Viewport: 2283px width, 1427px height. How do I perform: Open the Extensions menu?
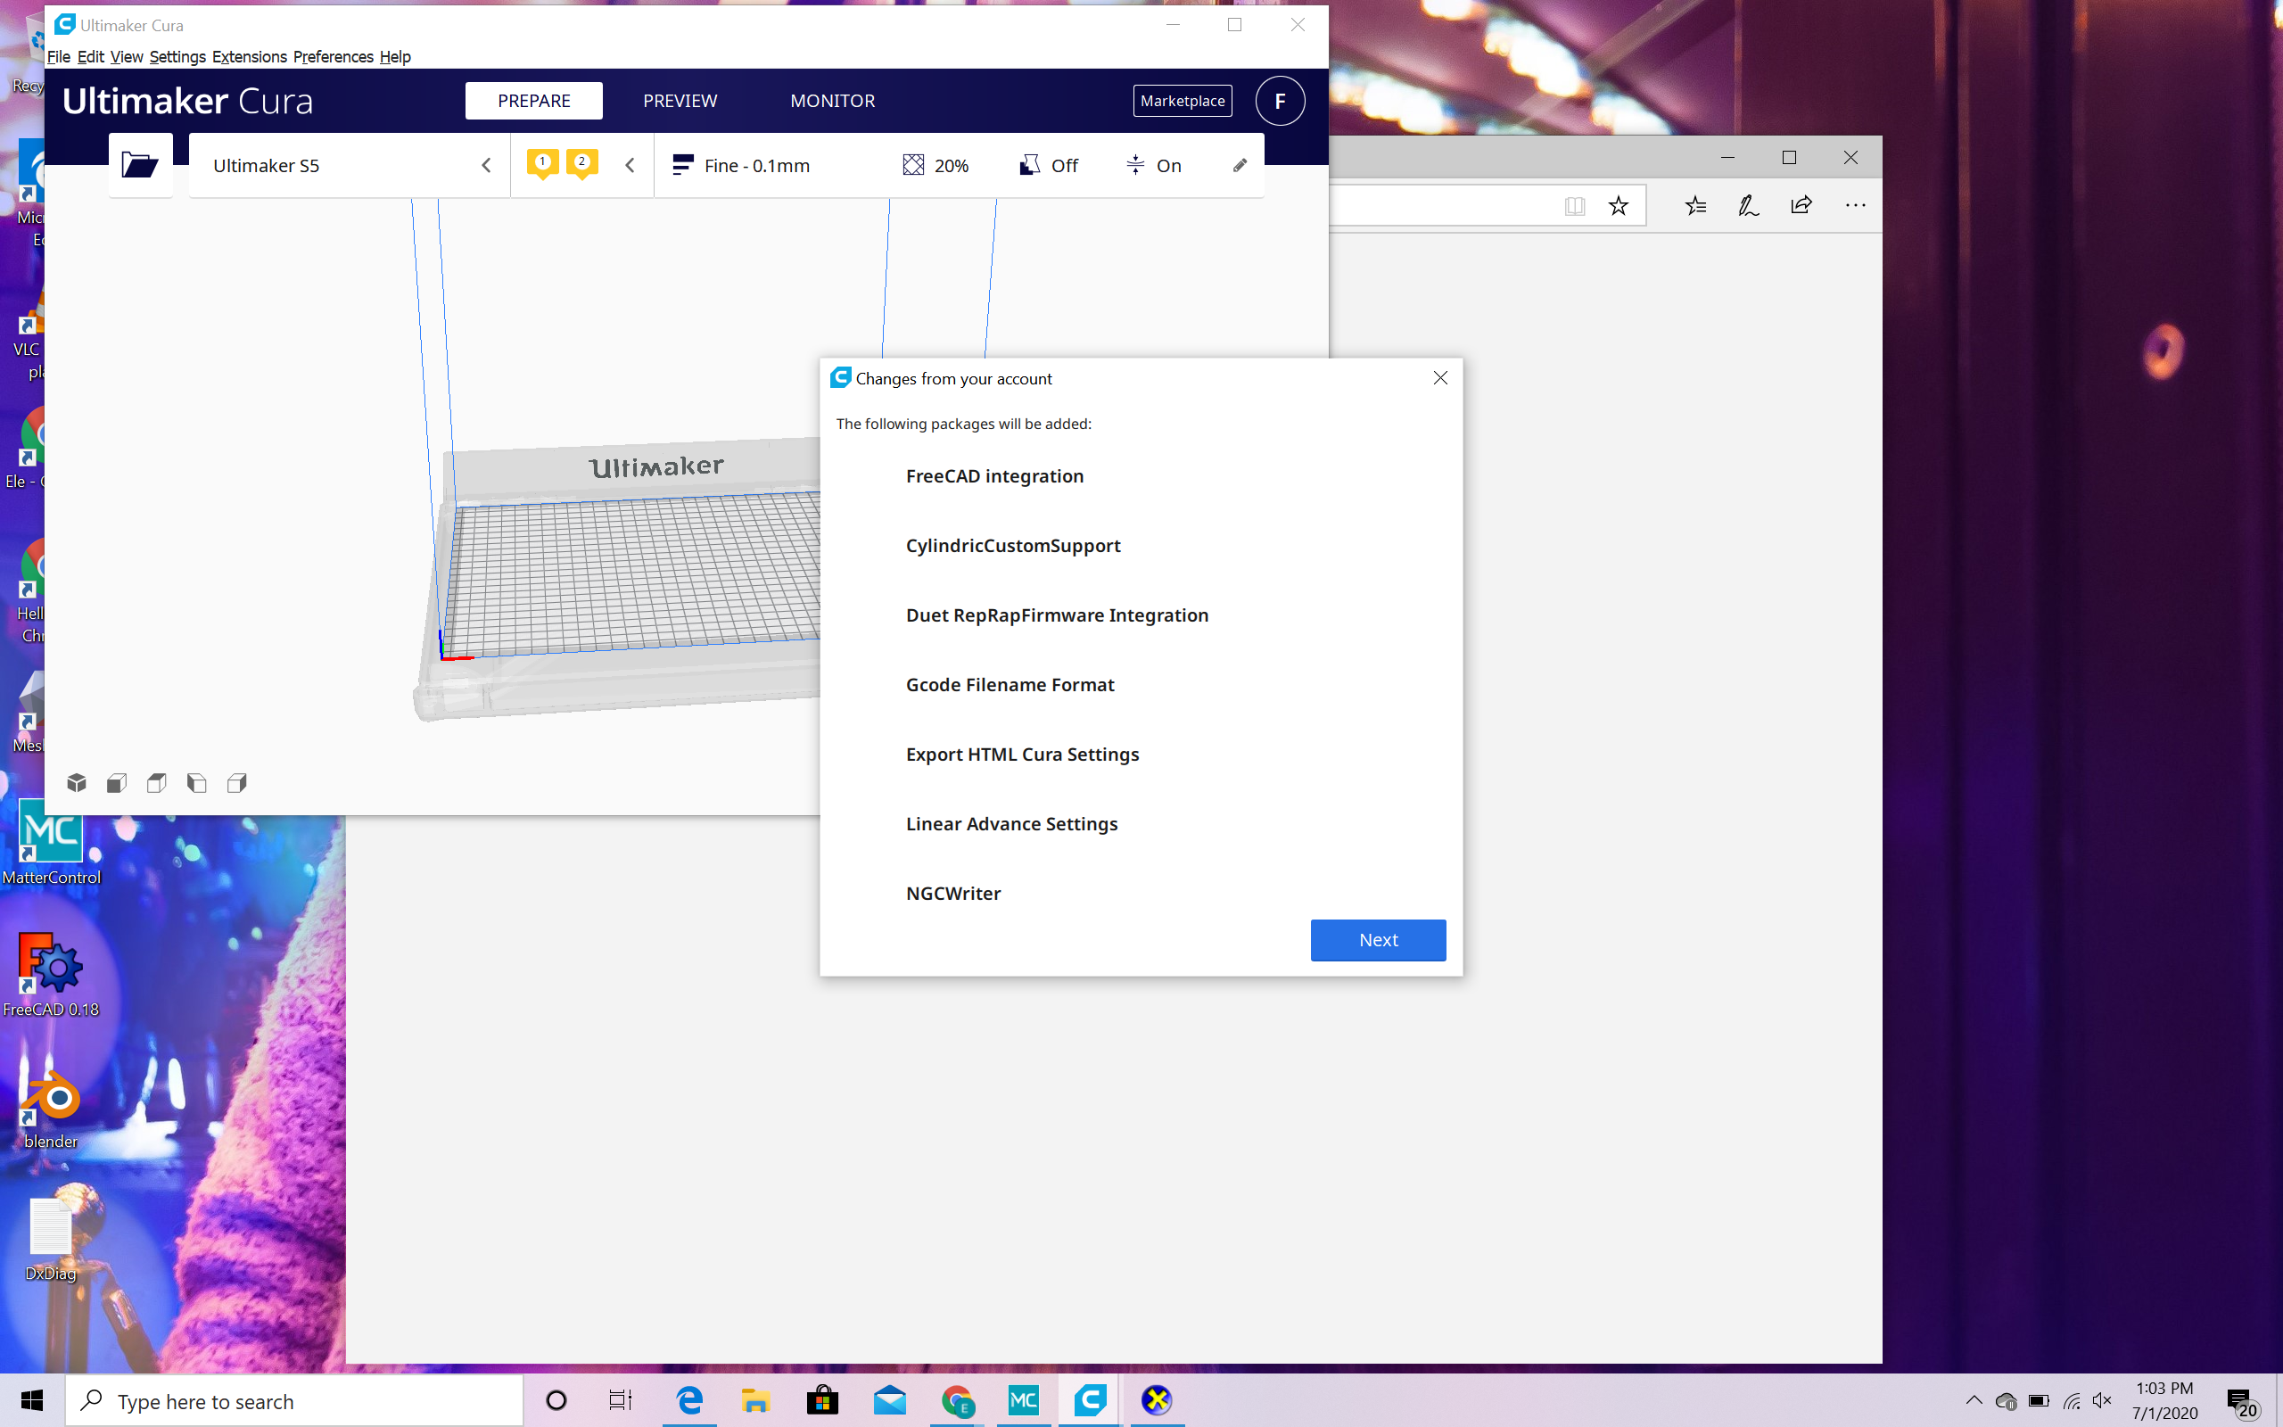tap(249, 56)
